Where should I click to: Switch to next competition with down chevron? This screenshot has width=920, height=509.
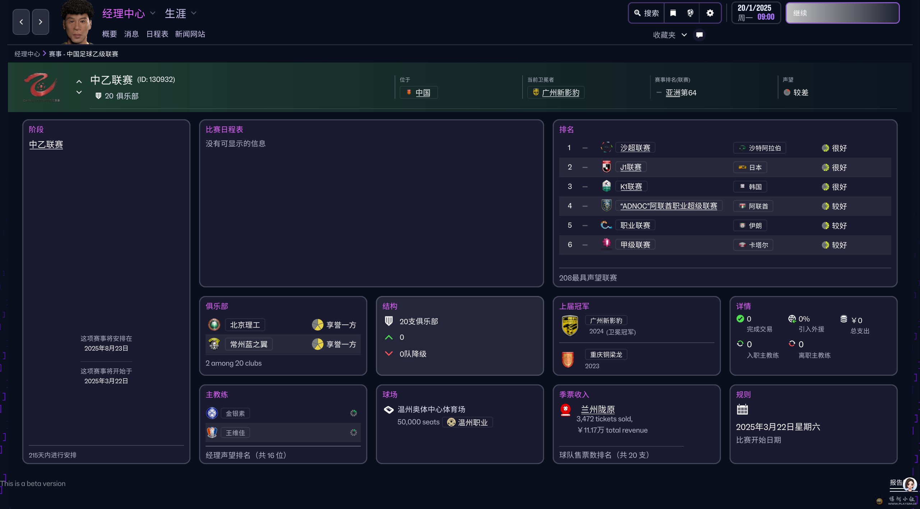pos(79,93)
